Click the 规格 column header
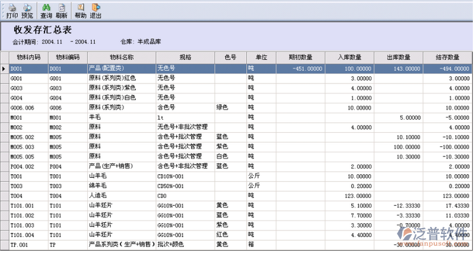The image size is (474, 253). 185,58
